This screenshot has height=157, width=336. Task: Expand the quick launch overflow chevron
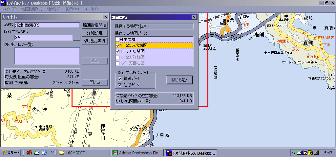point(52,152)
